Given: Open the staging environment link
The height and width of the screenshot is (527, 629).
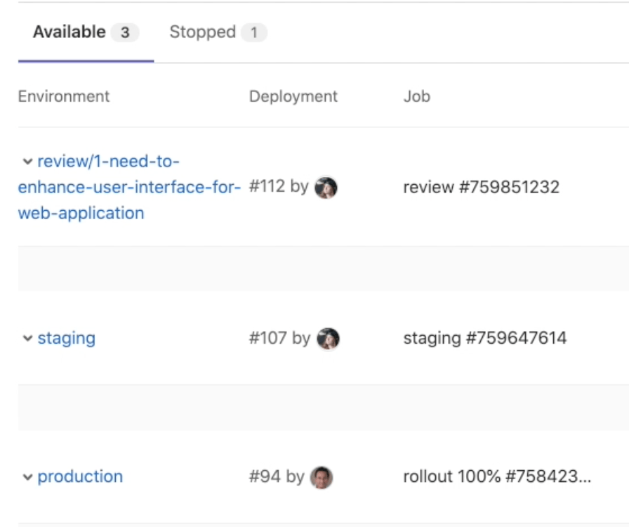Looking at the screenshot, I should coord(67,338).
